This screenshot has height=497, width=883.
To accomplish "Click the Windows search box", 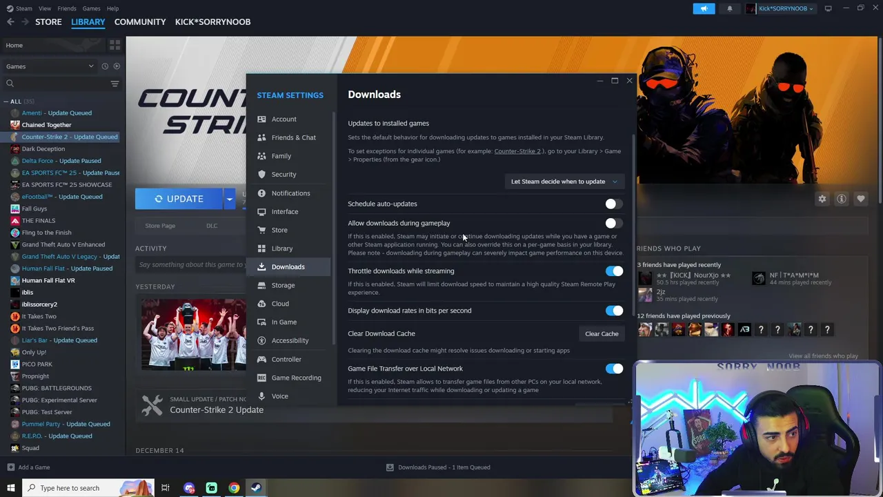I will [88, 488].
